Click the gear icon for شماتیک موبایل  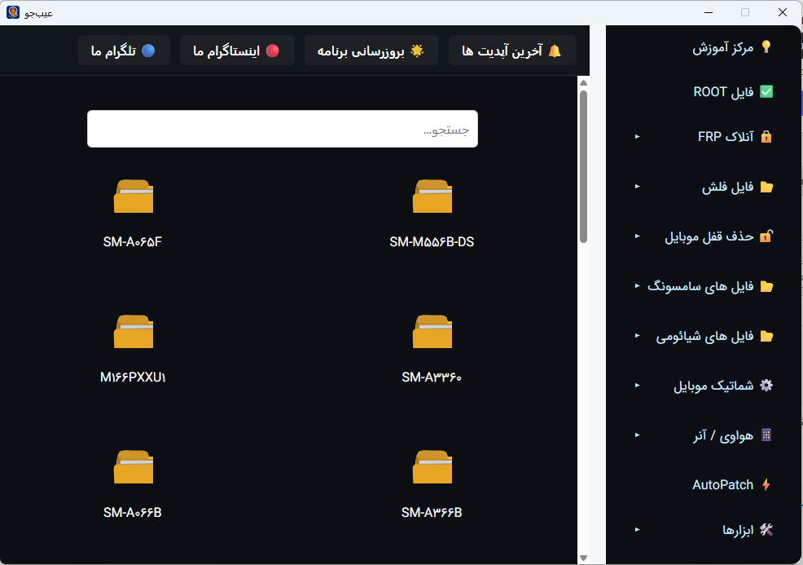tap(766, 385)
